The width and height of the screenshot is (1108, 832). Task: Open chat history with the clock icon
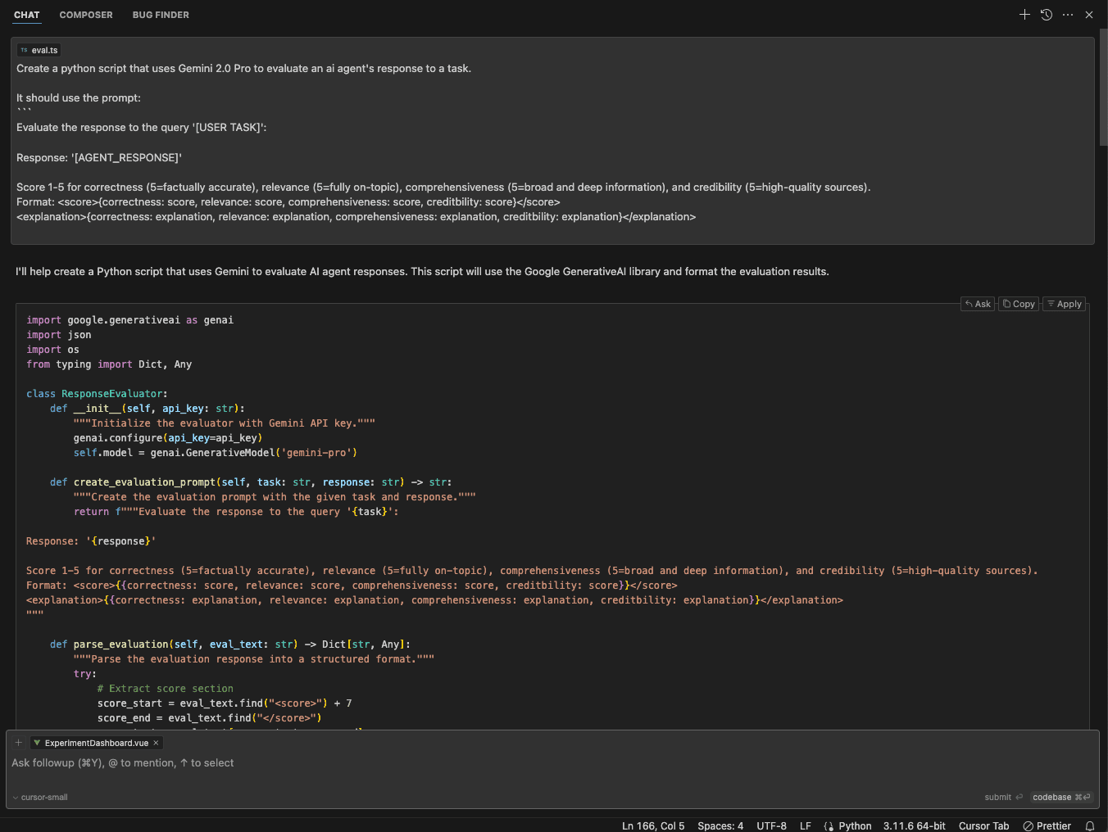[1047, 15]
